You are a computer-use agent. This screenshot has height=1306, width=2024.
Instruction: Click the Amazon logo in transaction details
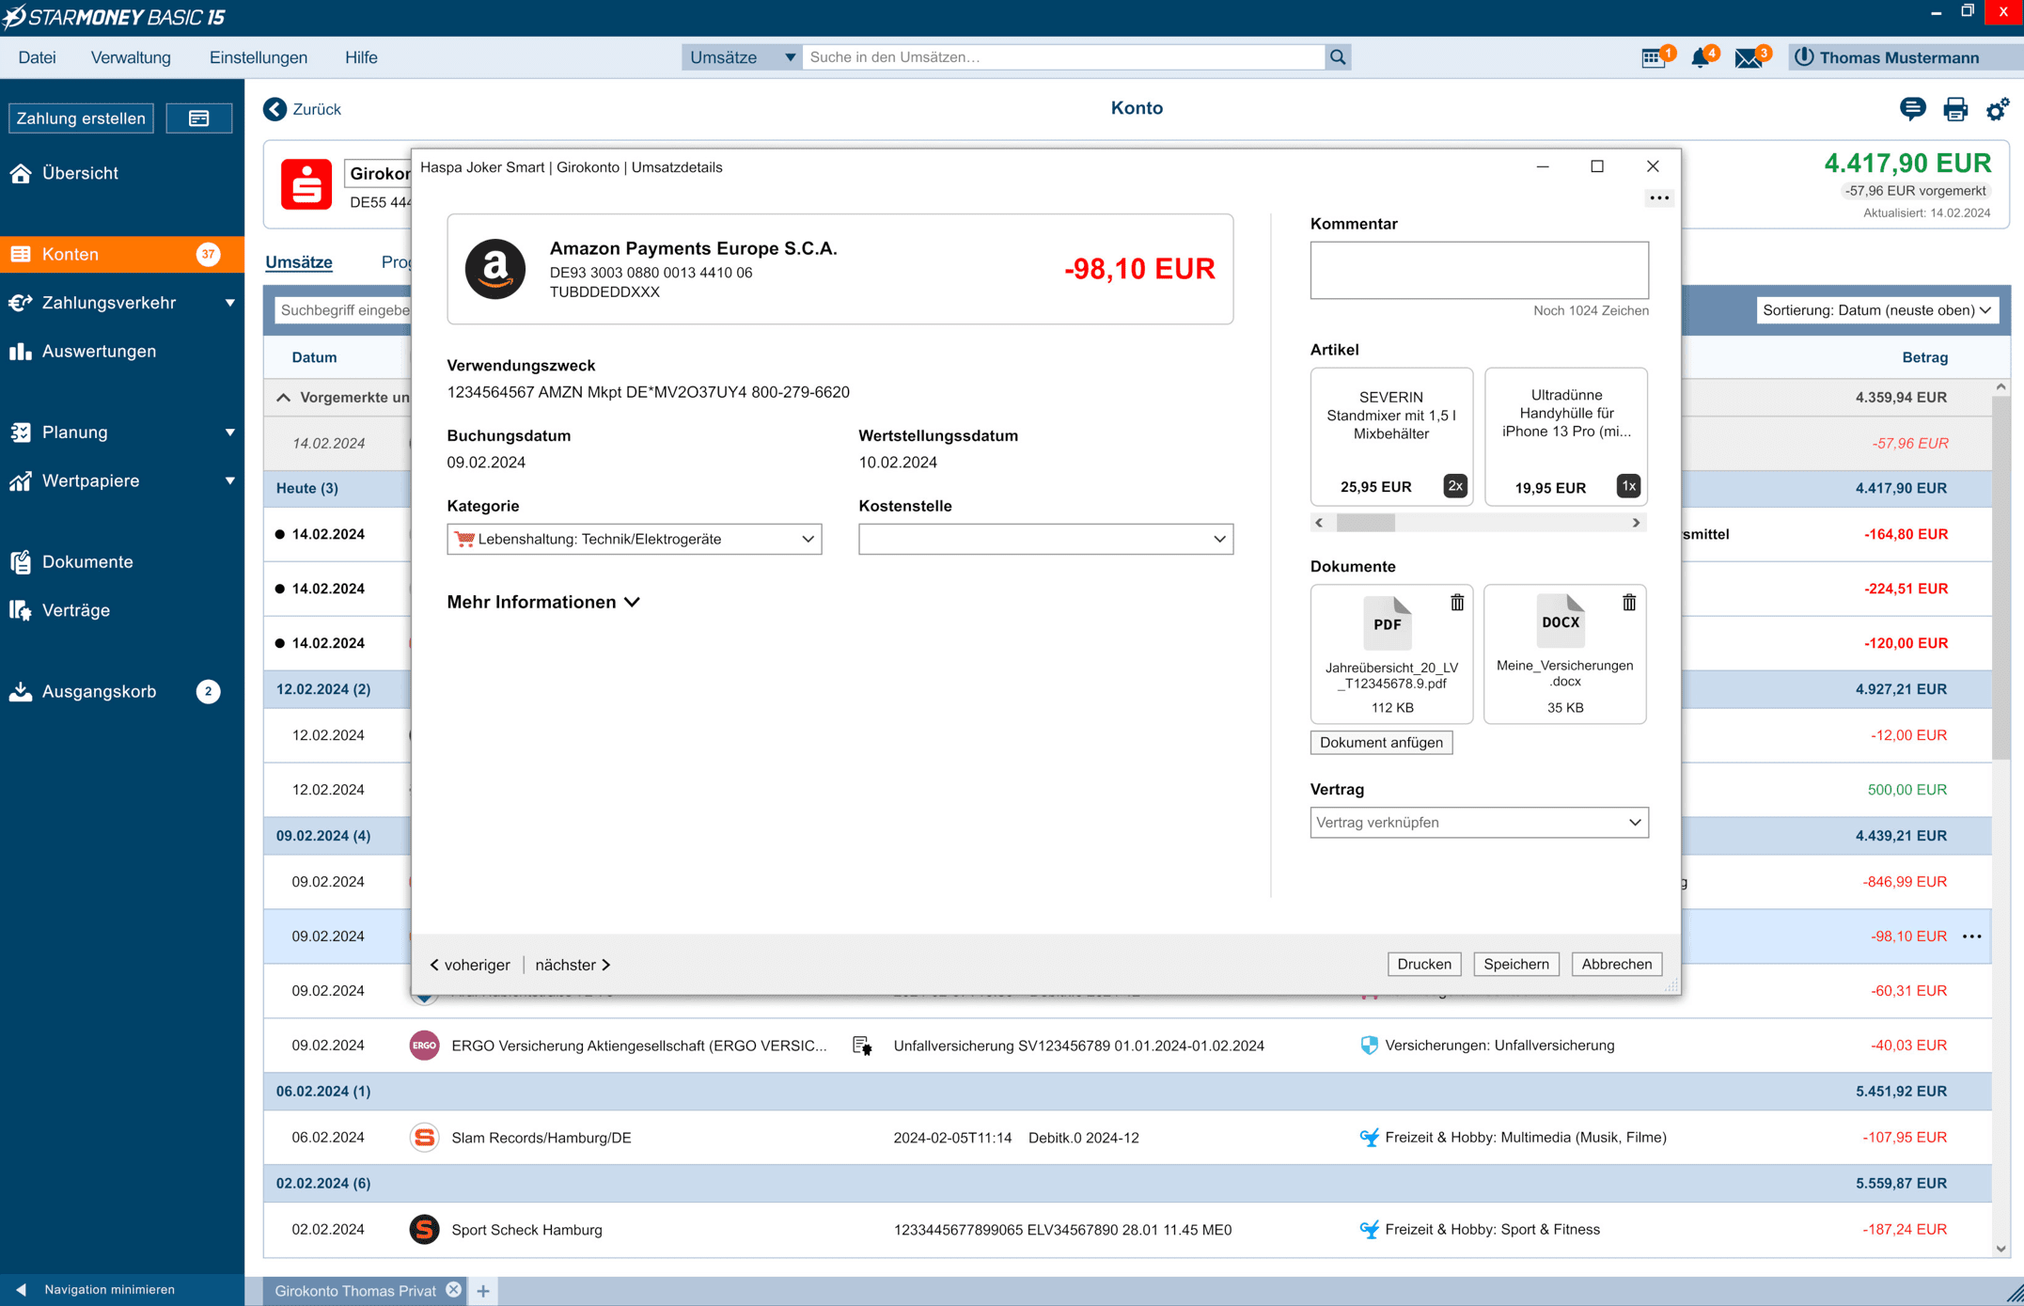(x=495, y=269)
